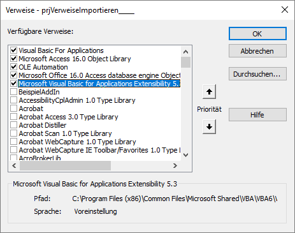Viewport: 295px width, 233px height.
Task: Select 'AccessibilityCplAdmin 1.0 Type Library' text
Action: coord(77,100)
